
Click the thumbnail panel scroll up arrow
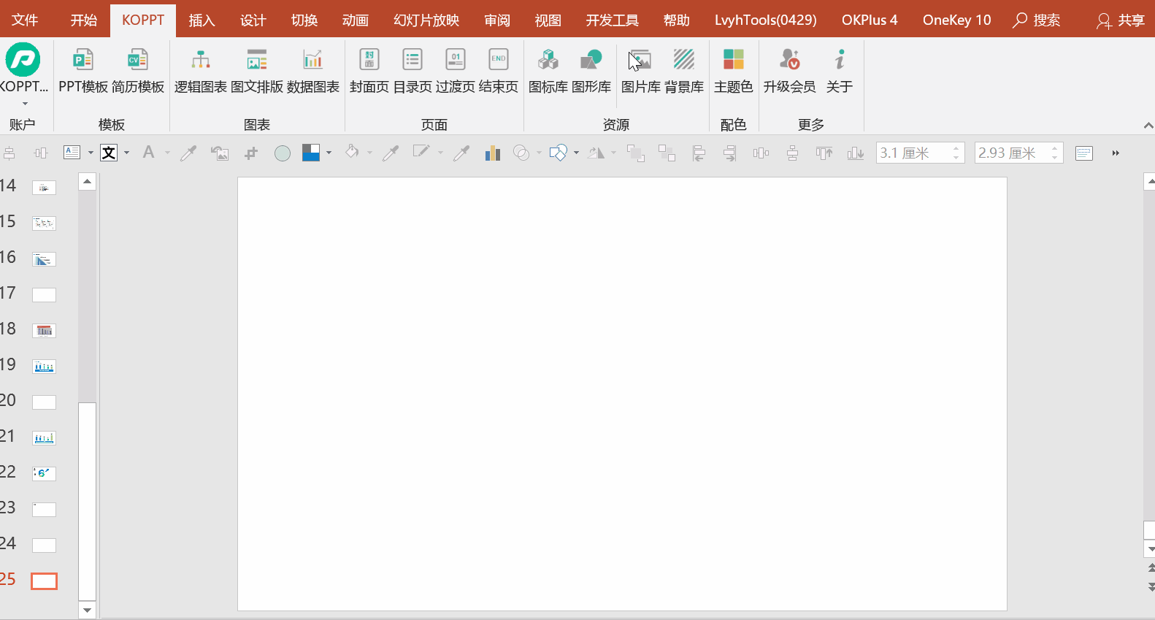point(87,181)
